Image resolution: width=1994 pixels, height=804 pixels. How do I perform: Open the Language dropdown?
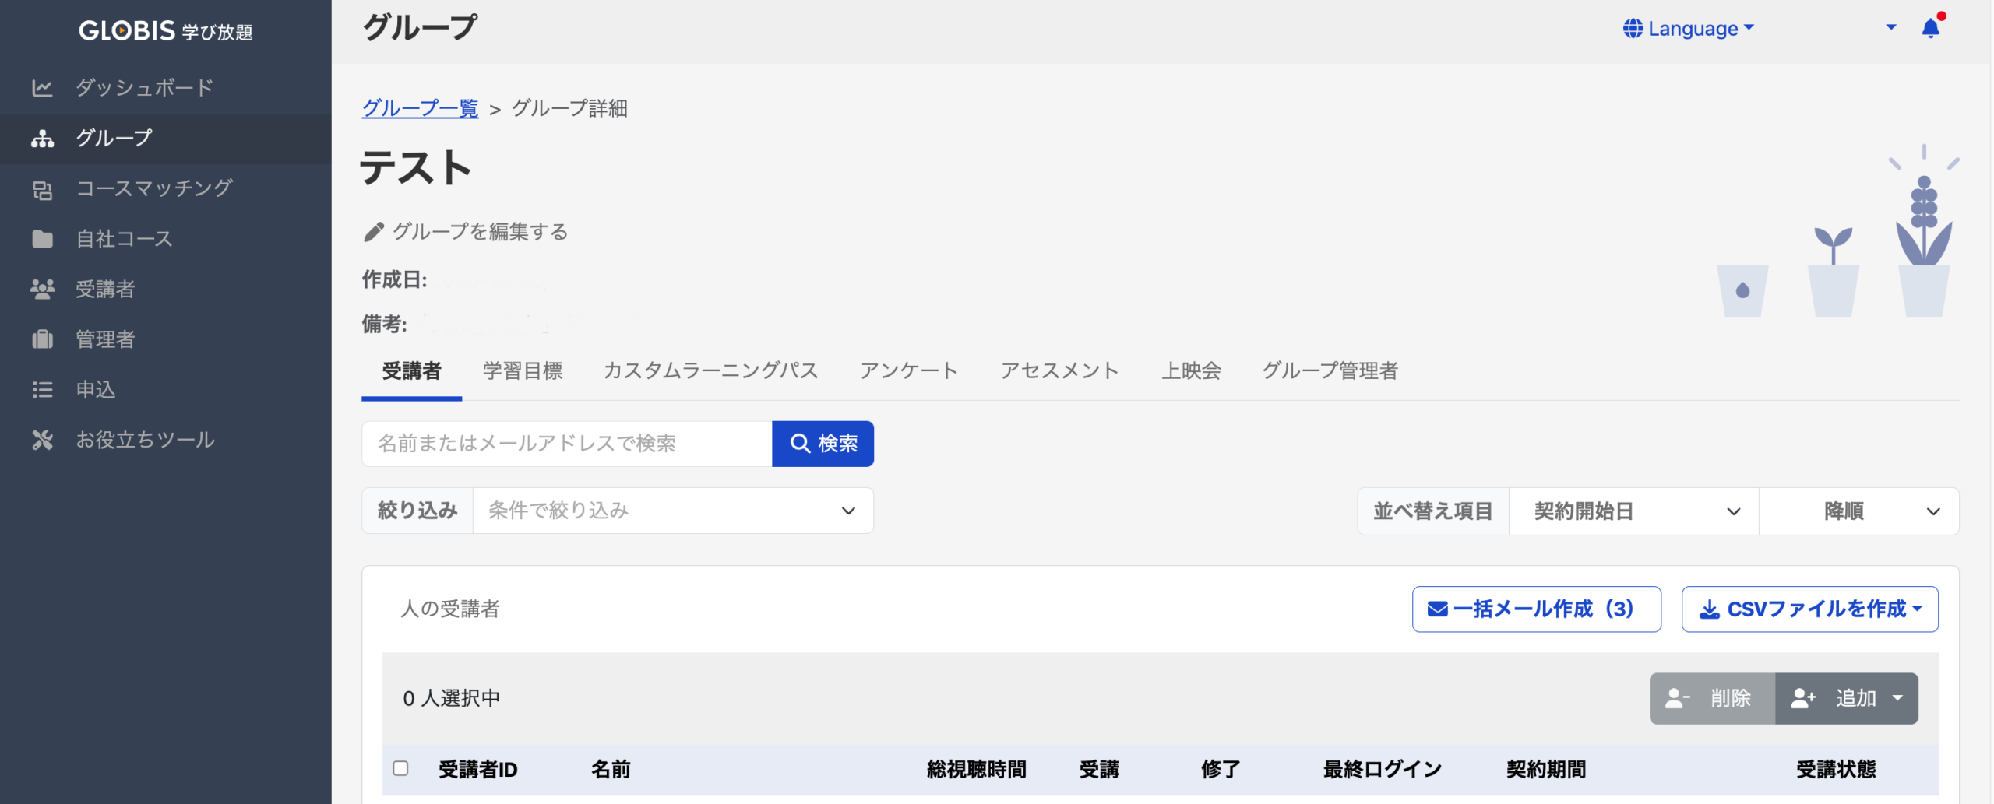1688,29
